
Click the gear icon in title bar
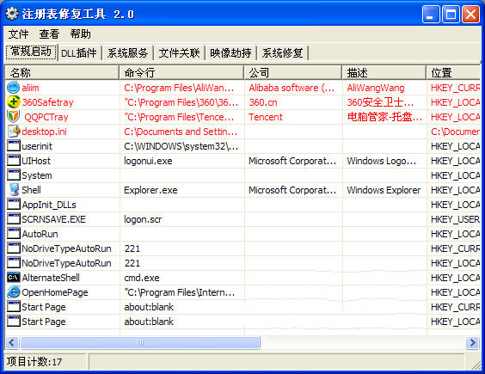(12, 14)
